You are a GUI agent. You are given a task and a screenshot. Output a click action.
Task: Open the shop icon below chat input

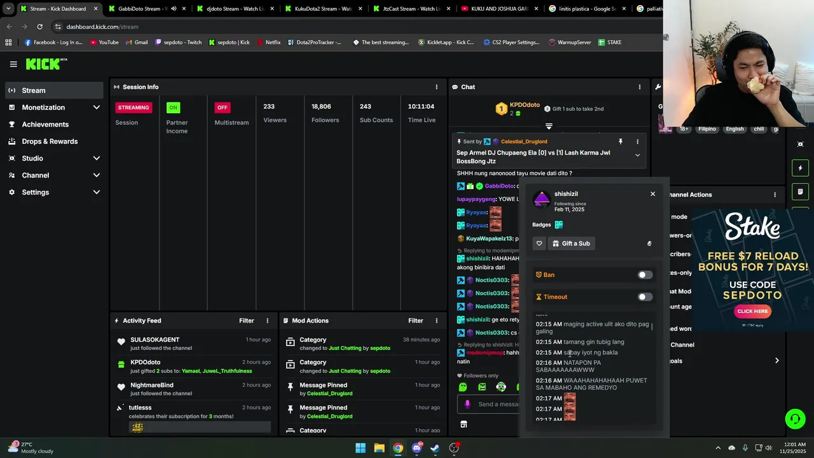pos(464,424)
